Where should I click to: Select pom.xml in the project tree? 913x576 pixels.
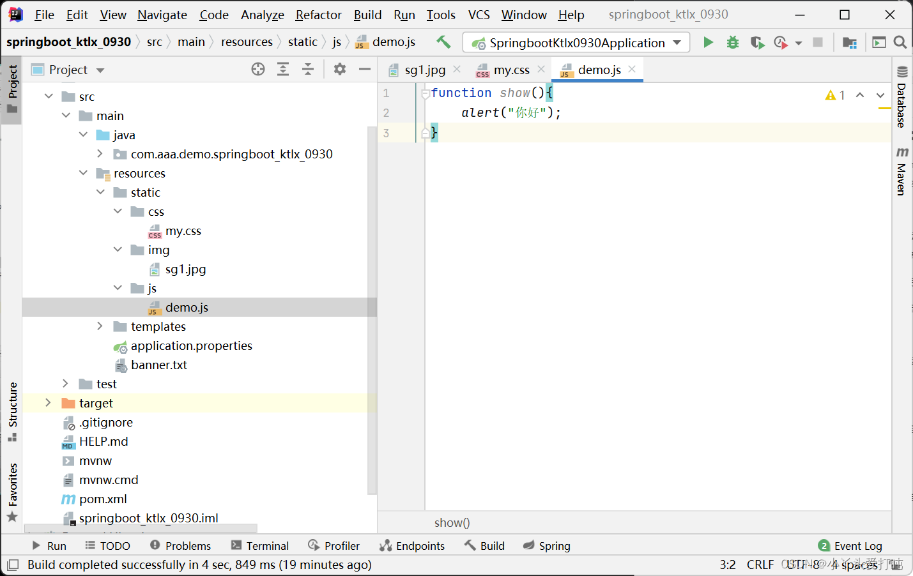tap(103, 499)
